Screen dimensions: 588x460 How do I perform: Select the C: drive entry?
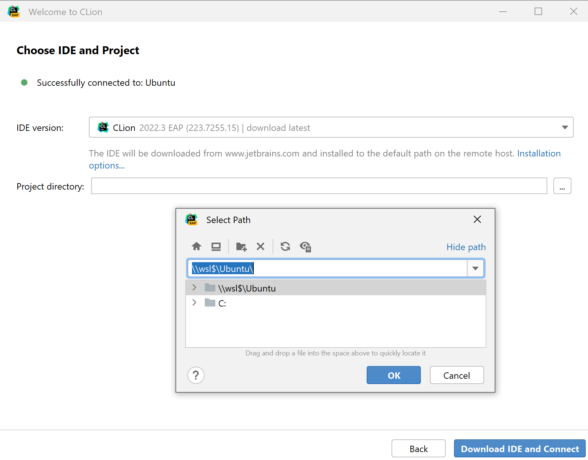tap(222, 303)
